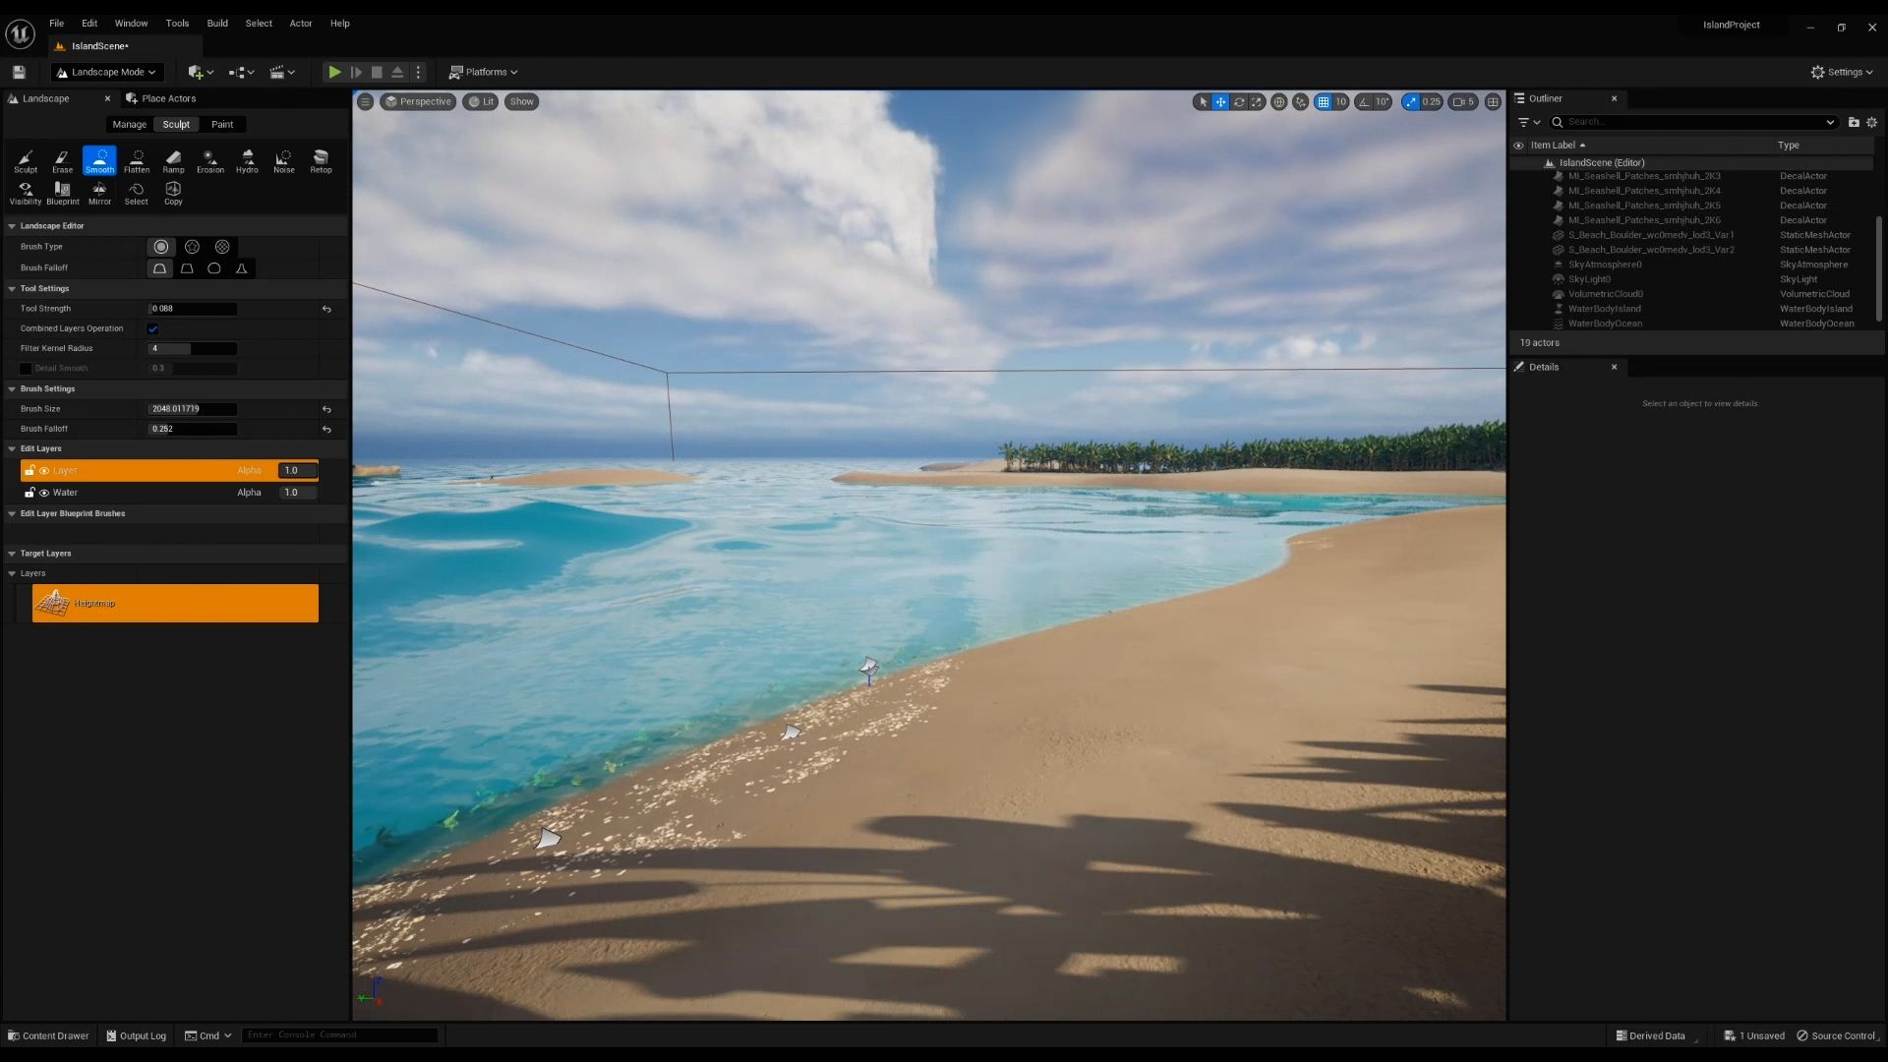Viewport: 1888px width, 1062px height.
Task: Click the Retop tool icon
Action: (321, 161)
